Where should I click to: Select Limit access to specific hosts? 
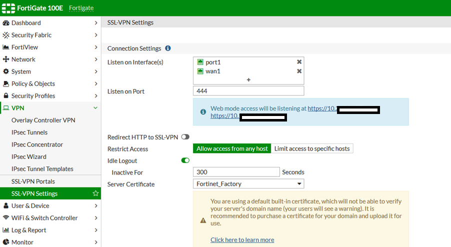(312, 148)
